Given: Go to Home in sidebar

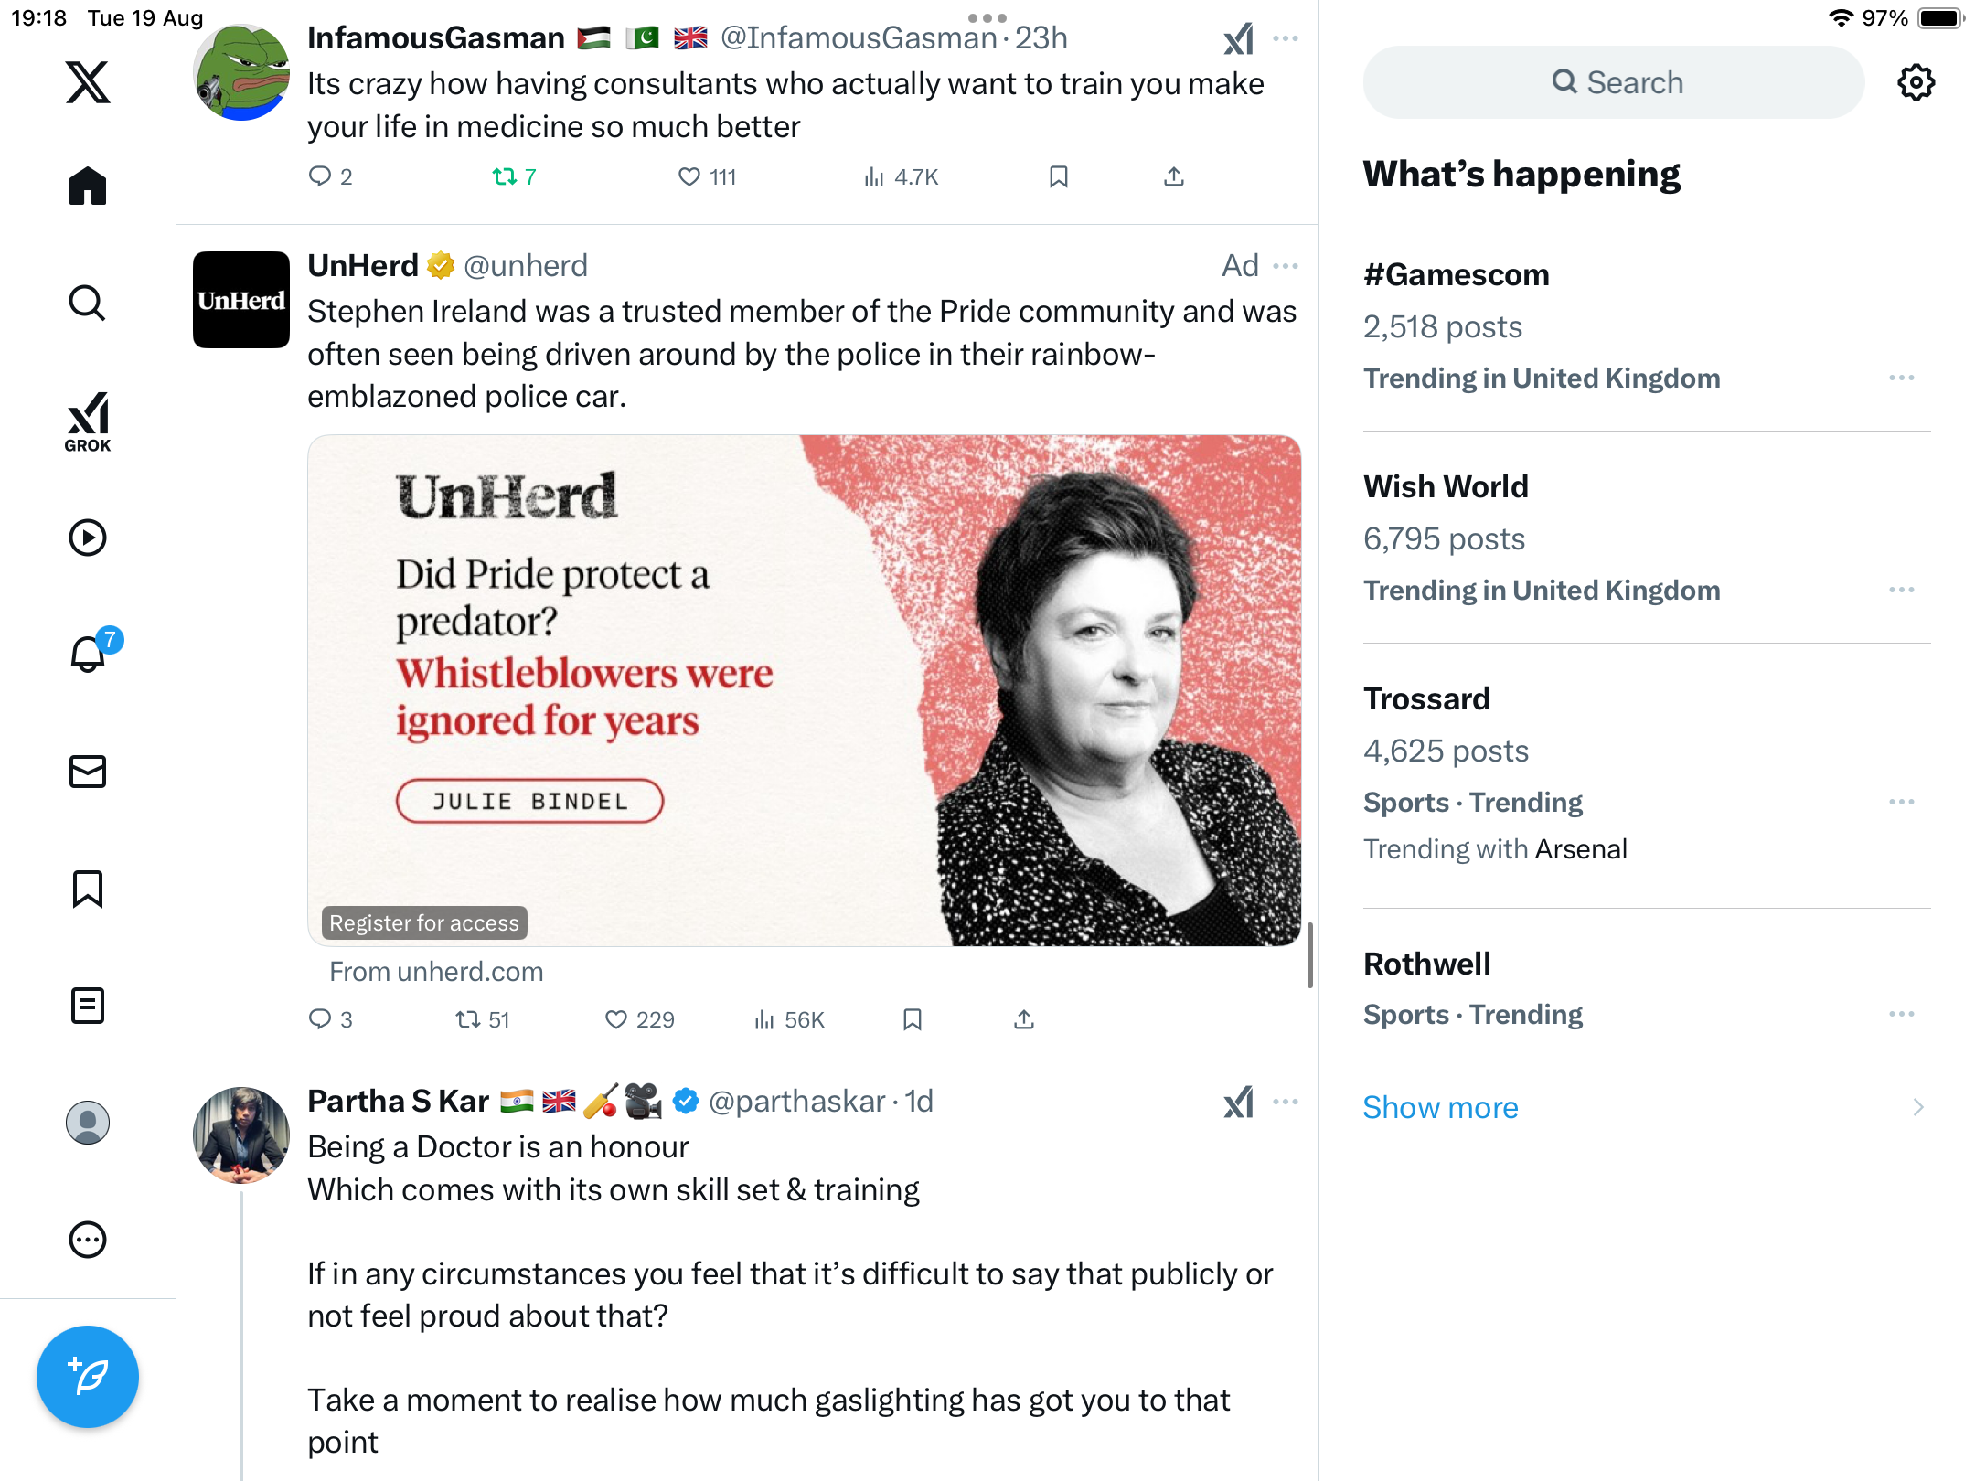Looking at the screenshot, I should pyautogui.click(x=88, y=186).
